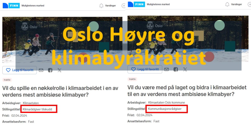Share the Kommunikasjonsrådgiver listing on X
The width and height of the screenshot is (251, 127).
(x=185, y=69)
